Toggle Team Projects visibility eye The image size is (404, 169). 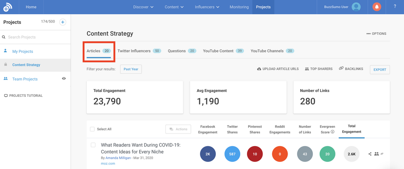pos(64,79)
